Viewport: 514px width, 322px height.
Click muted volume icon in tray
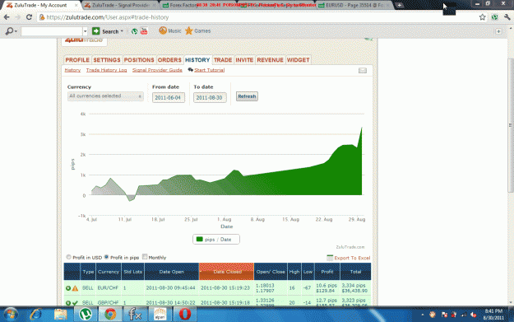[473, 315]
